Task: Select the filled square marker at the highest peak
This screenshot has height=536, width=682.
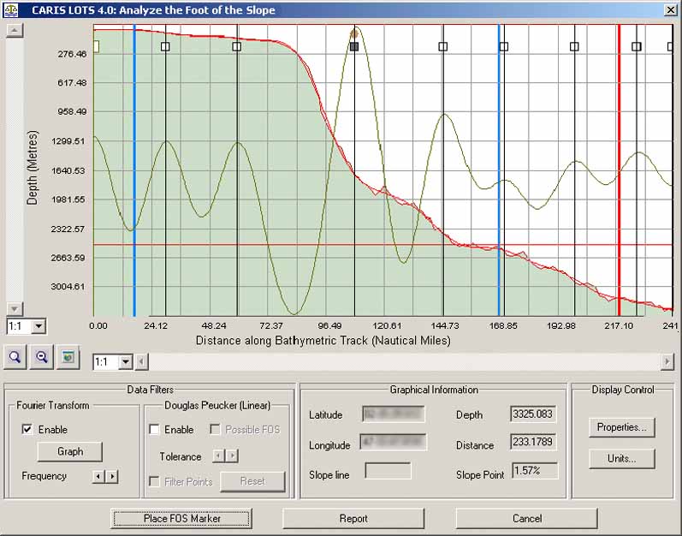Action: point(354,46)
